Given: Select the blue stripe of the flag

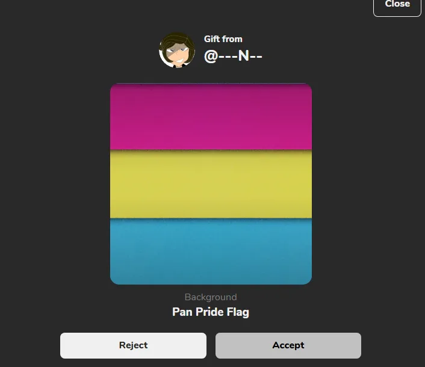Looking at the screenshot, I should (211, 251).
